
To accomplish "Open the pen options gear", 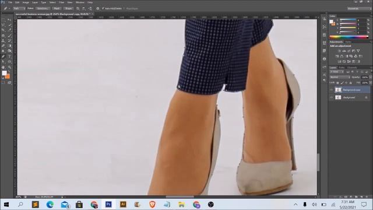I will click(98, 9).
